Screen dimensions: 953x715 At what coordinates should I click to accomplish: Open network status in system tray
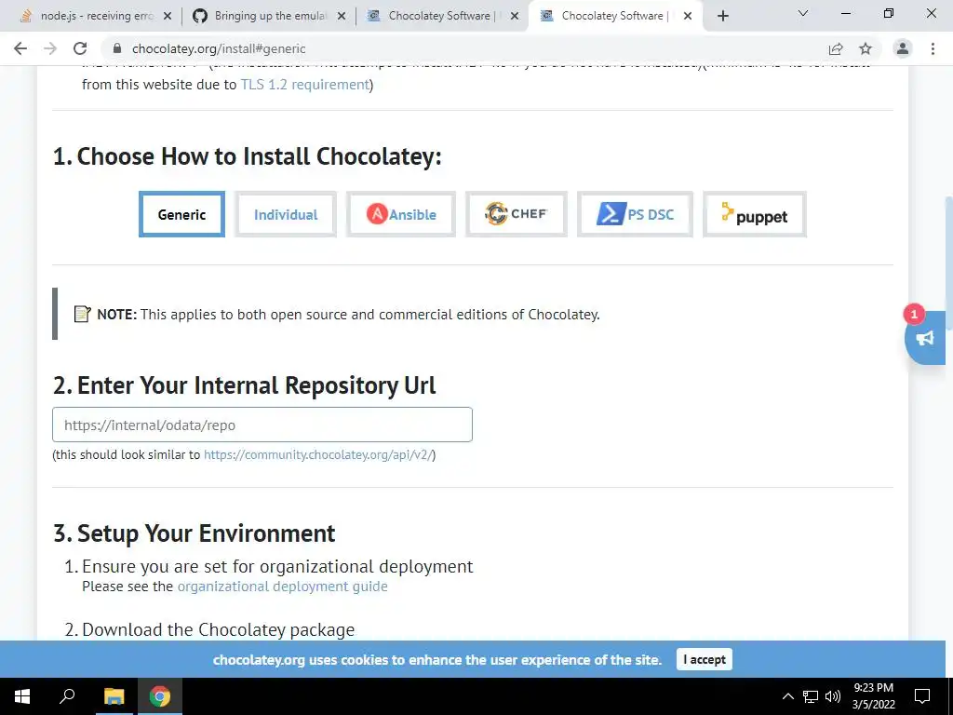pos(811,696)
